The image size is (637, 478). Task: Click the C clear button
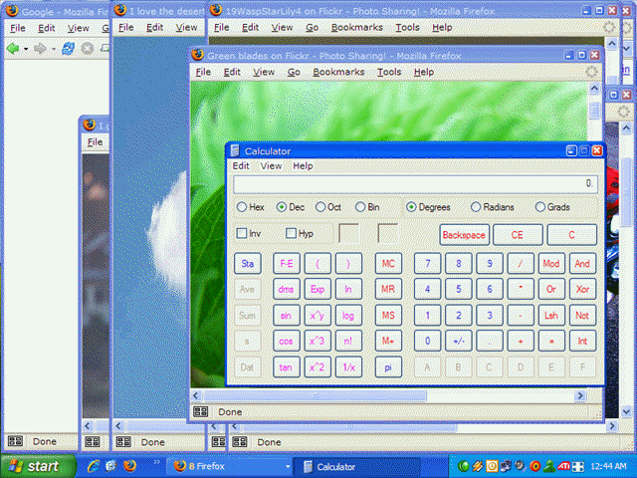pyautogui.click(x=572, y=235)
